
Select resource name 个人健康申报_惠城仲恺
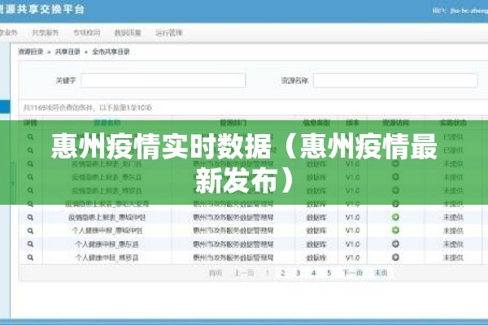tap(107, 231)
